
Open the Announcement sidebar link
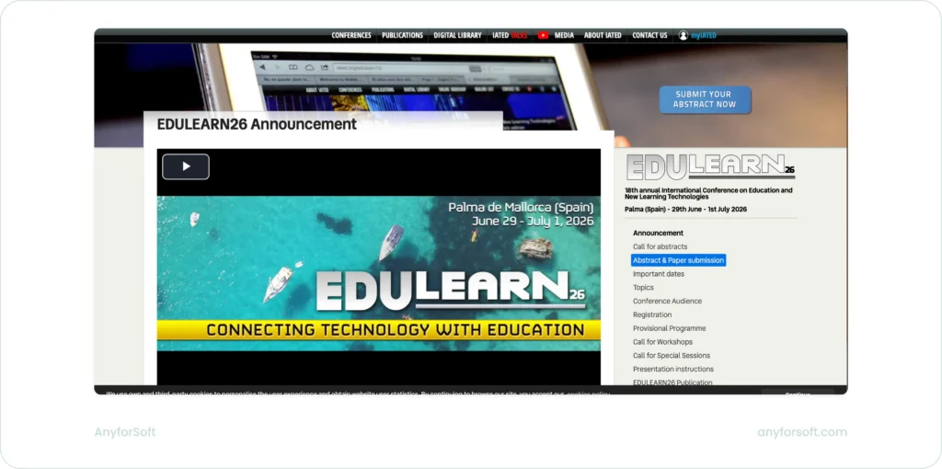[658, 233]
